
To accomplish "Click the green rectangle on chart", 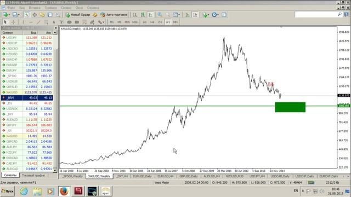I will (x=290, y=107).
